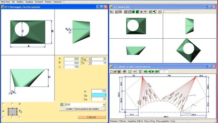Viewport: 218px width, 123px height.
Task: Open the Txg parameter dropdown
Action: pos(89,59)
